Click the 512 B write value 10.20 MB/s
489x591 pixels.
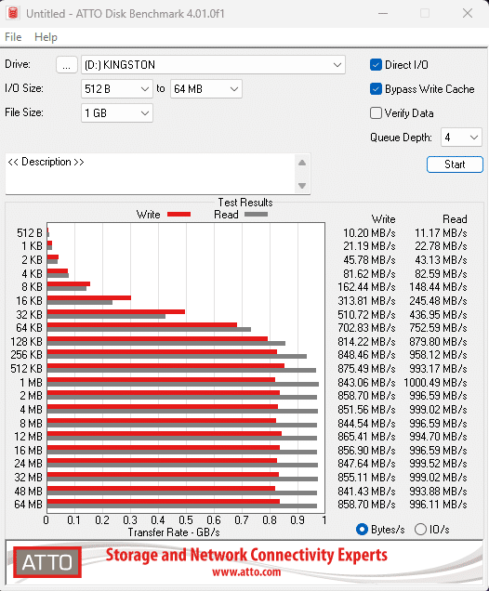pos(369,233)
